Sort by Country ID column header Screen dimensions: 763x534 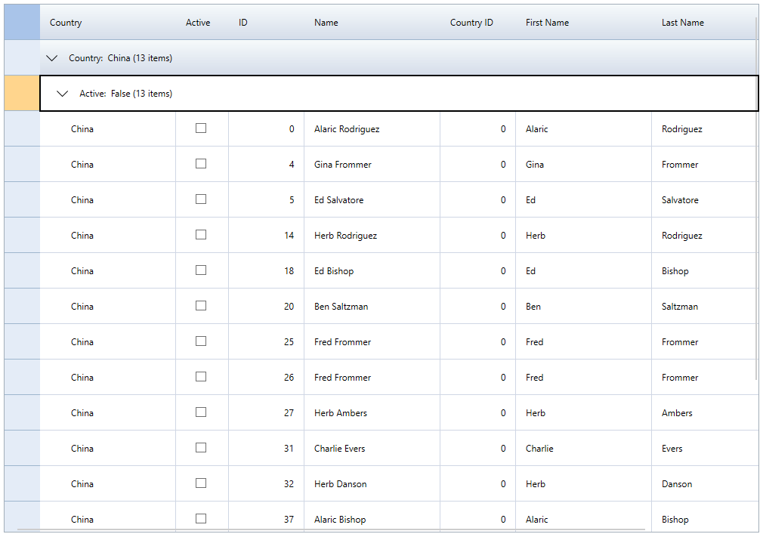(x=471, y=23)
